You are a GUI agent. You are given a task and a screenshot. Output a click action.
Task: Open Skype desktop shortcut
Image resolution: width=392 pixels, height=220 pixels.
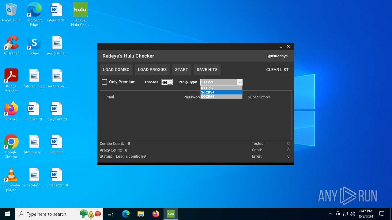point(34,46)
